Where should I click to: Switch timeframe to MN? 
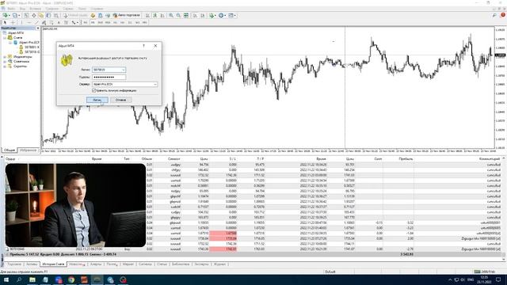pyautogui.click(x=144, y=23)
